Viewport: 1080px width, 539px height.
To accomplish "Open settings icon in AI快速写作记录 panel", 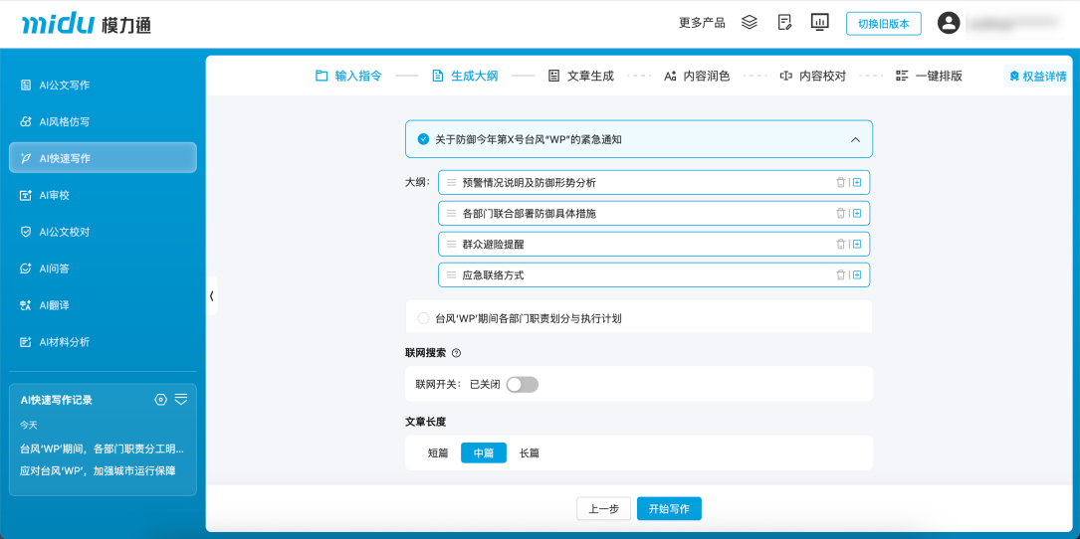I will click(x=160, y=399).
